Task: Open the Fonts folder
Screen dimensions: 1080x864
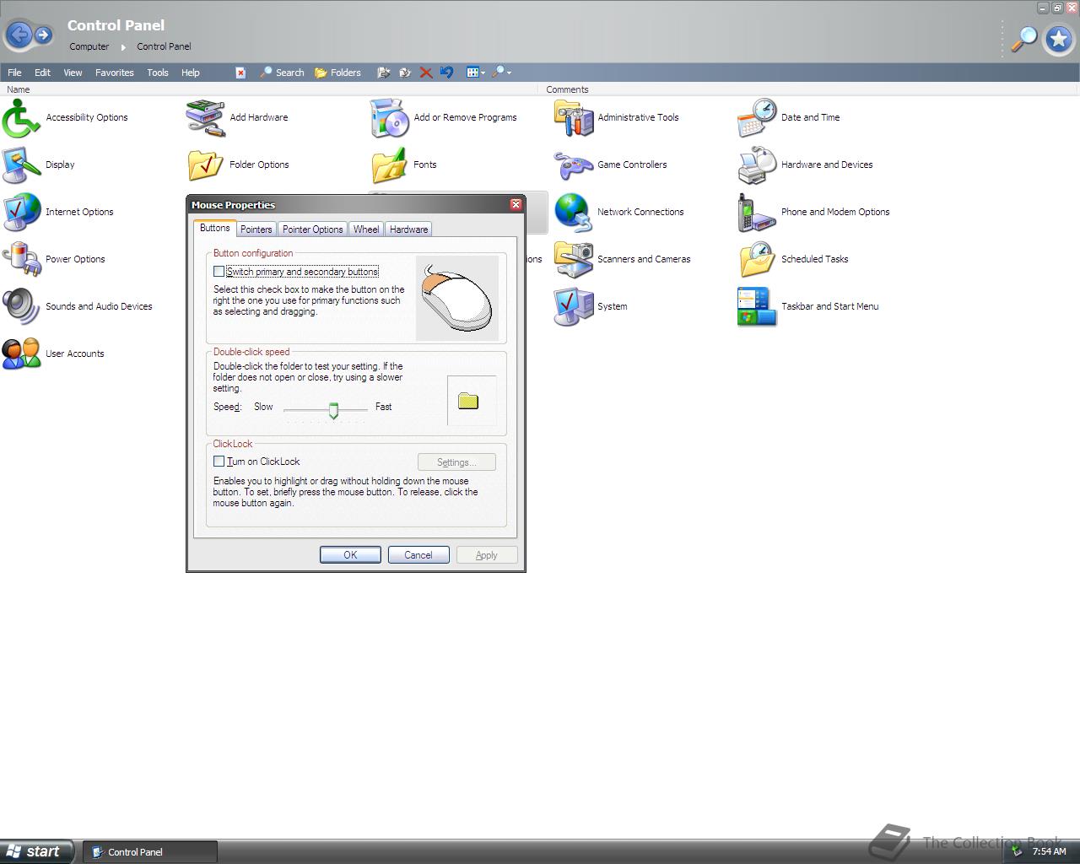Action: pos(404,165)
